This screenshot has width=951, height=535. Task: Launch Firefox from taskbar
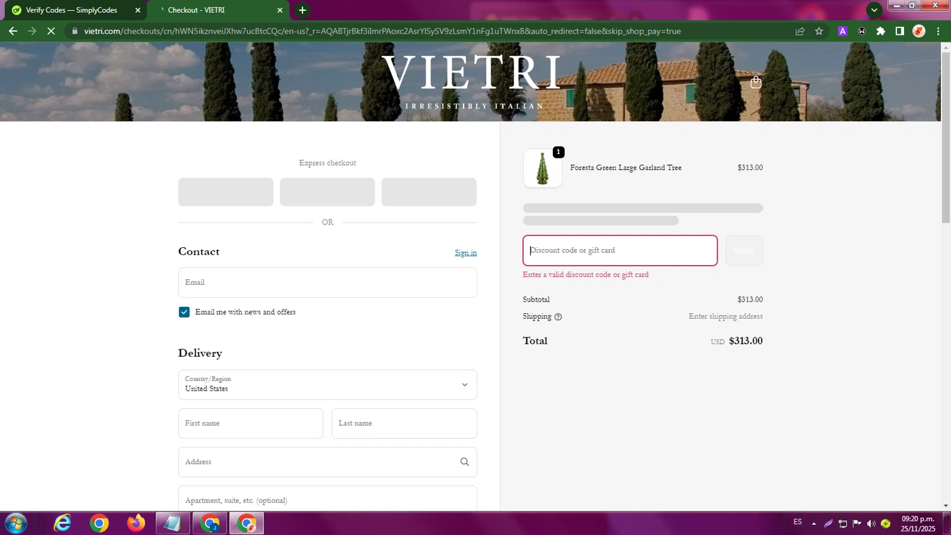click(136, 524)
